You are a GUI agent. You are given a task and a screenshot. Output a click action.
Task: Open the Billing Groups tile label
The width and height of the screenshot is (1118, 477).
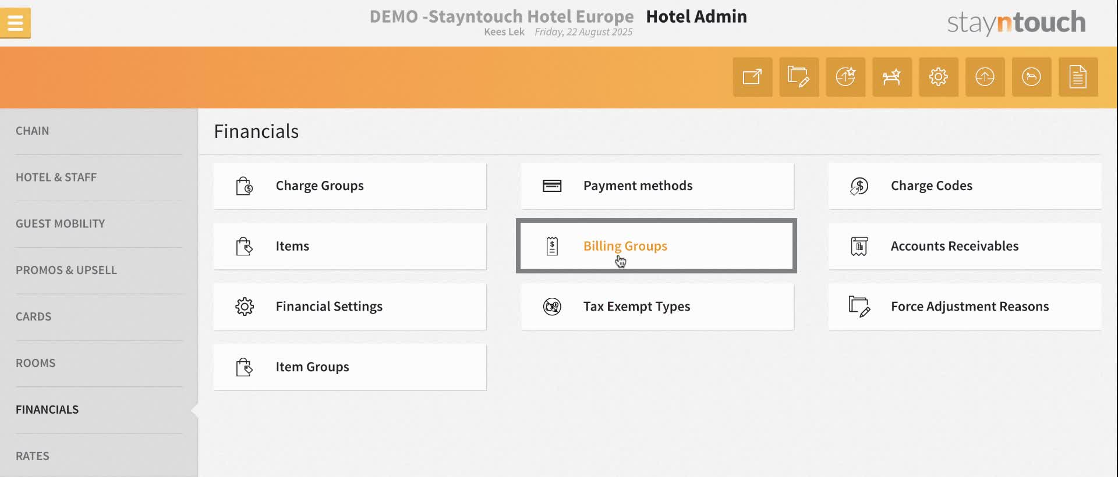(x=625, y=246)
